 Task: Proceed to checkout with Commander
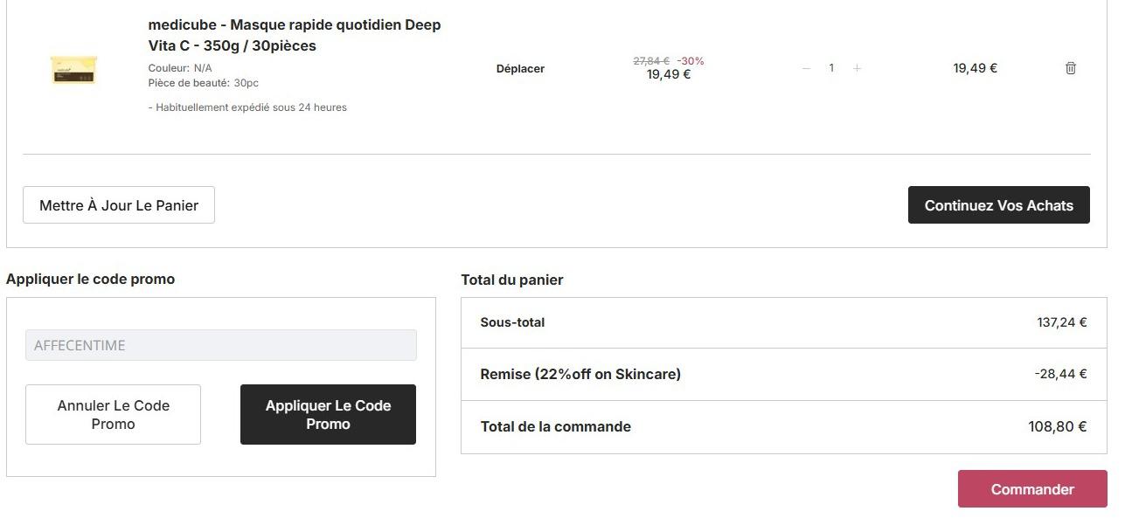tap(1031, 489)
